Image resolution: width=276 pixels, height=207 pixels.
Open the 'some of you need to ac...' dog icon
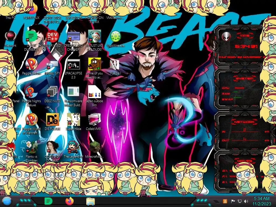coord(94,64)
